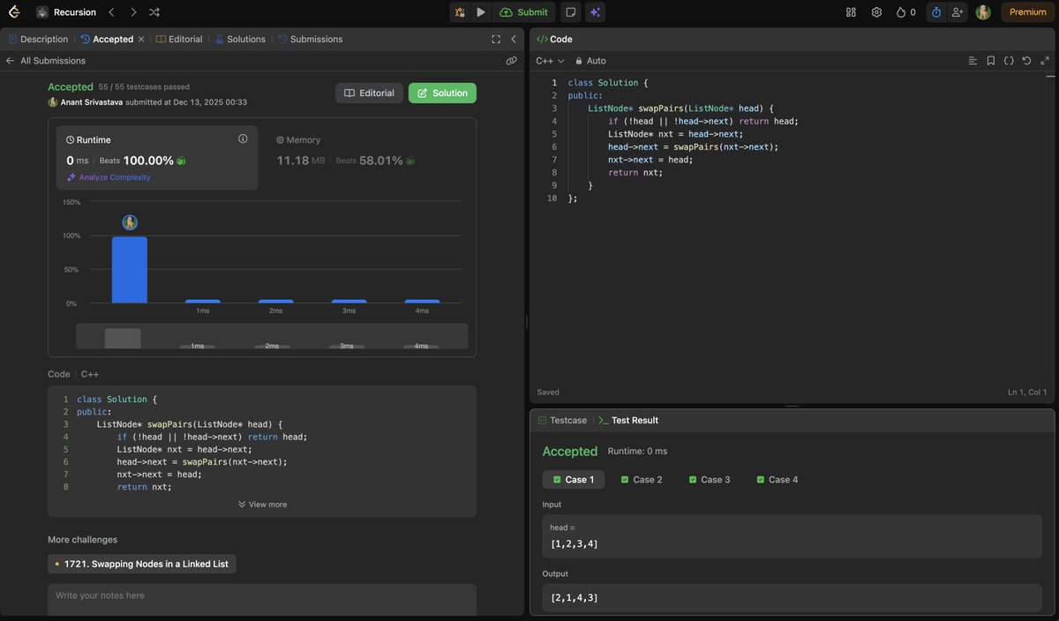The image size is (1059, 621).
Task: Toggle the timer stopwatch icon
Action: (936, 12)
